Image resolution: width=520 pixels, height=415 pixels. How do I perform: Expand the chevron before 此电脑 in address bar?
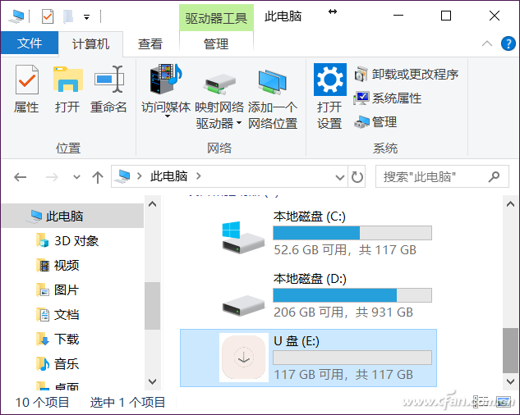pos(140,176)
